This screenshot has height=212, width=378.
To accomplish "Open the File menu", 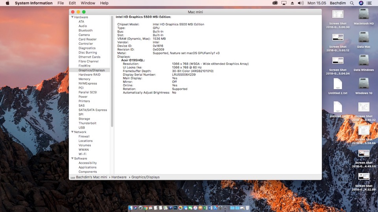I will (x=61, y=3).
